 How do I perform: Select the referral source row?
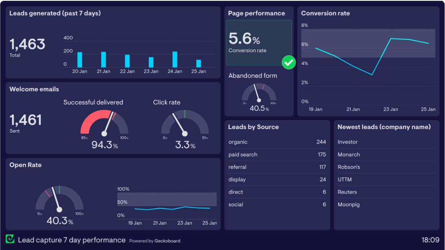(277, 167)
